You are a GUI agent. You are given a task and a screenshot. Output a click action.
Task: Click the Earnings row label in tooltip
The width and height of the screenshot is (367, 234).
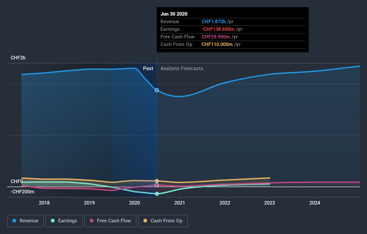(x=170, y=29)
